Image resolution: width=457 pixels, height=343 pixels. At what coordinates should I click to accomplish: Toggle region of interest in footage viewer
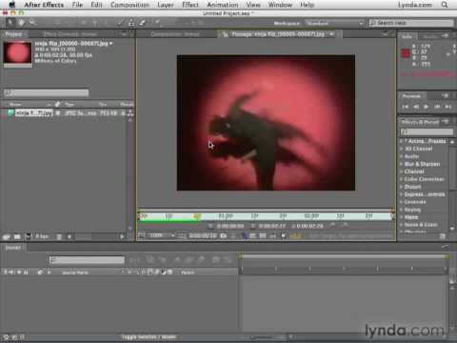[253, 235]
